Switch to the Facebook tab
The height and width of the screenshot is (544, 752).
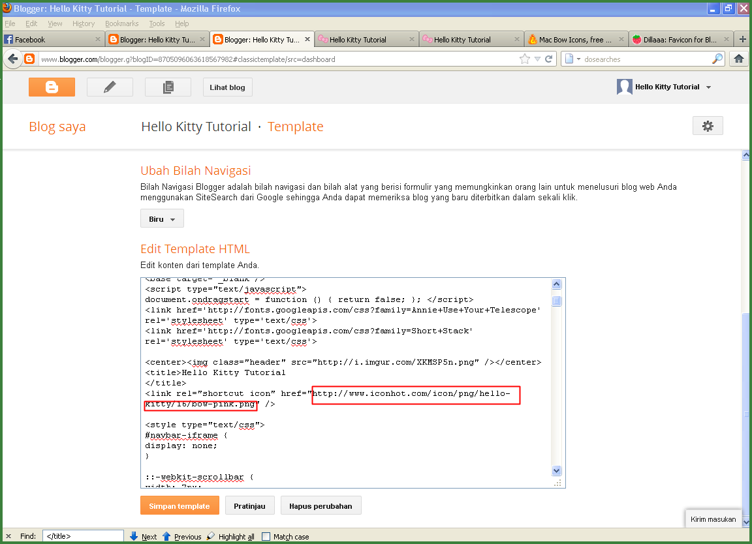click(53, 39)
